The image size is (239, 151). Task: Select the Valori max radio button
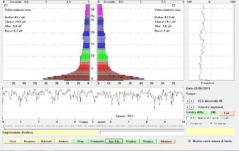[211, 124]
